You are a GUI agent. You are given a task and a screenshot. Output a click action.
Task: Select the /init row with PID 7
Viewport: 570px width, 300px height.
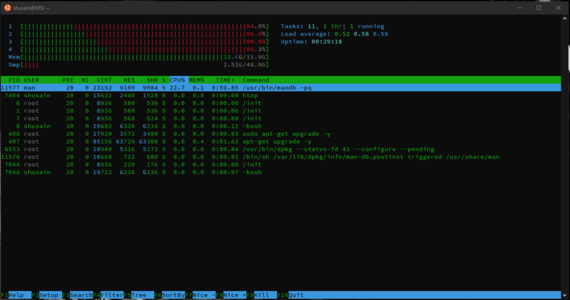281,119
